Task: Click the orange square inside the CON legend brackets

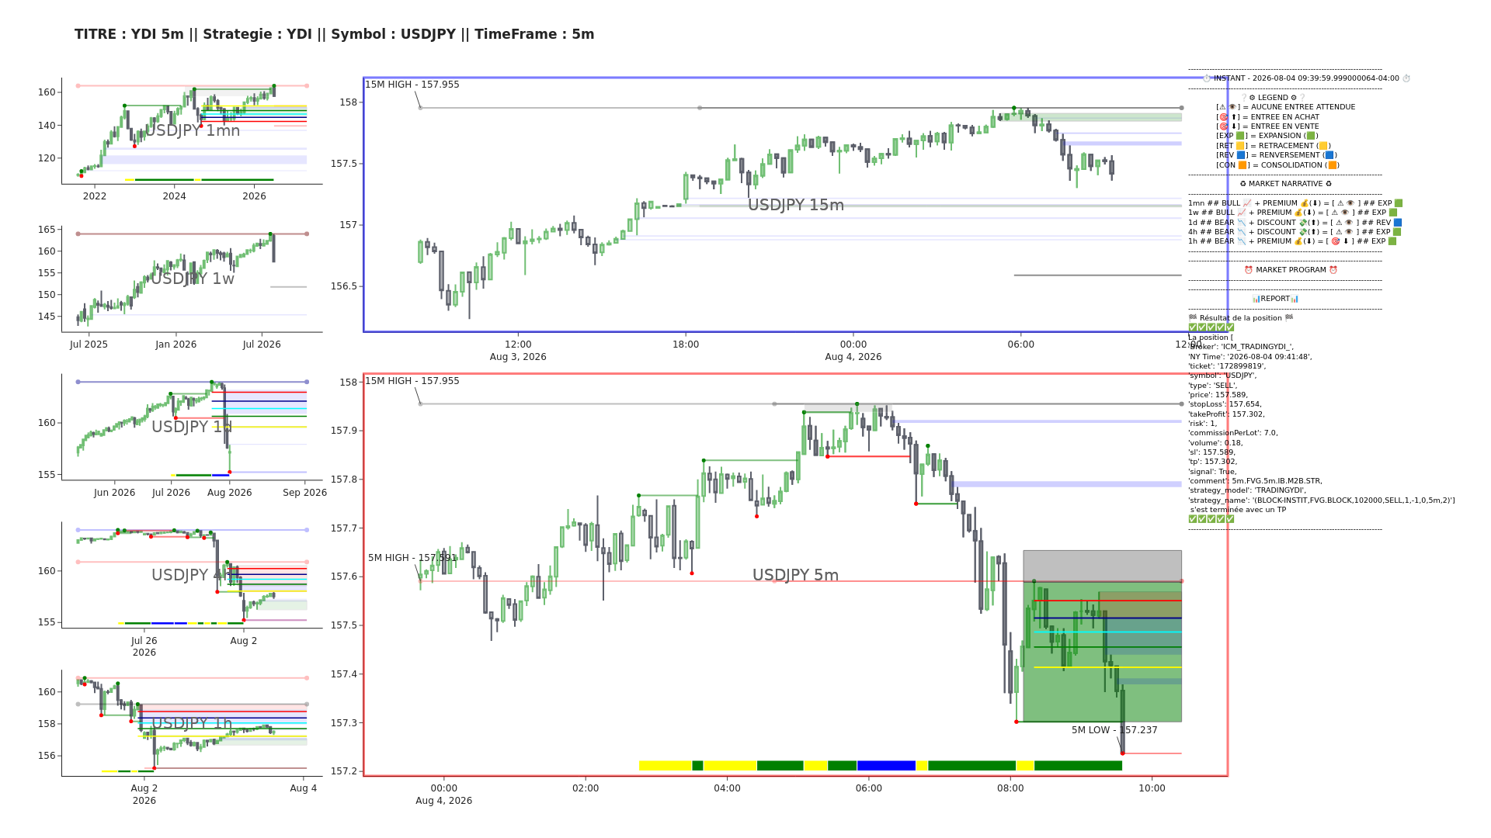Action: tap(1242, 165)
